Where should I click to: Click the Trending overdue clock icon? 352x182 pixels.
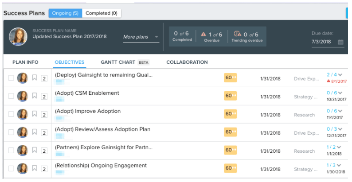237,34
